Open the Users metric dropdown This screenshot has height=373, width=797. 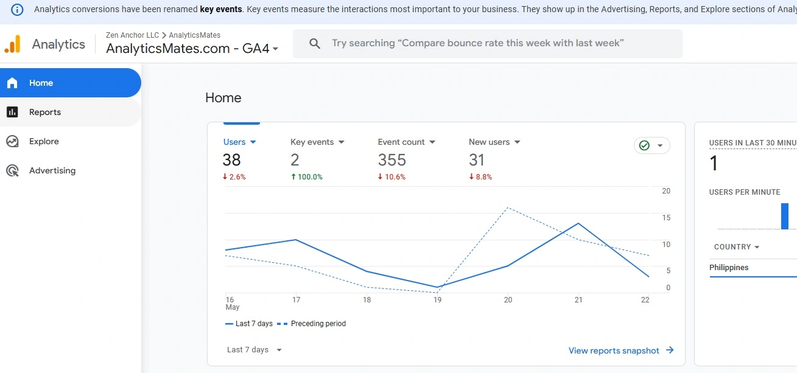click(x=254, y=142)
